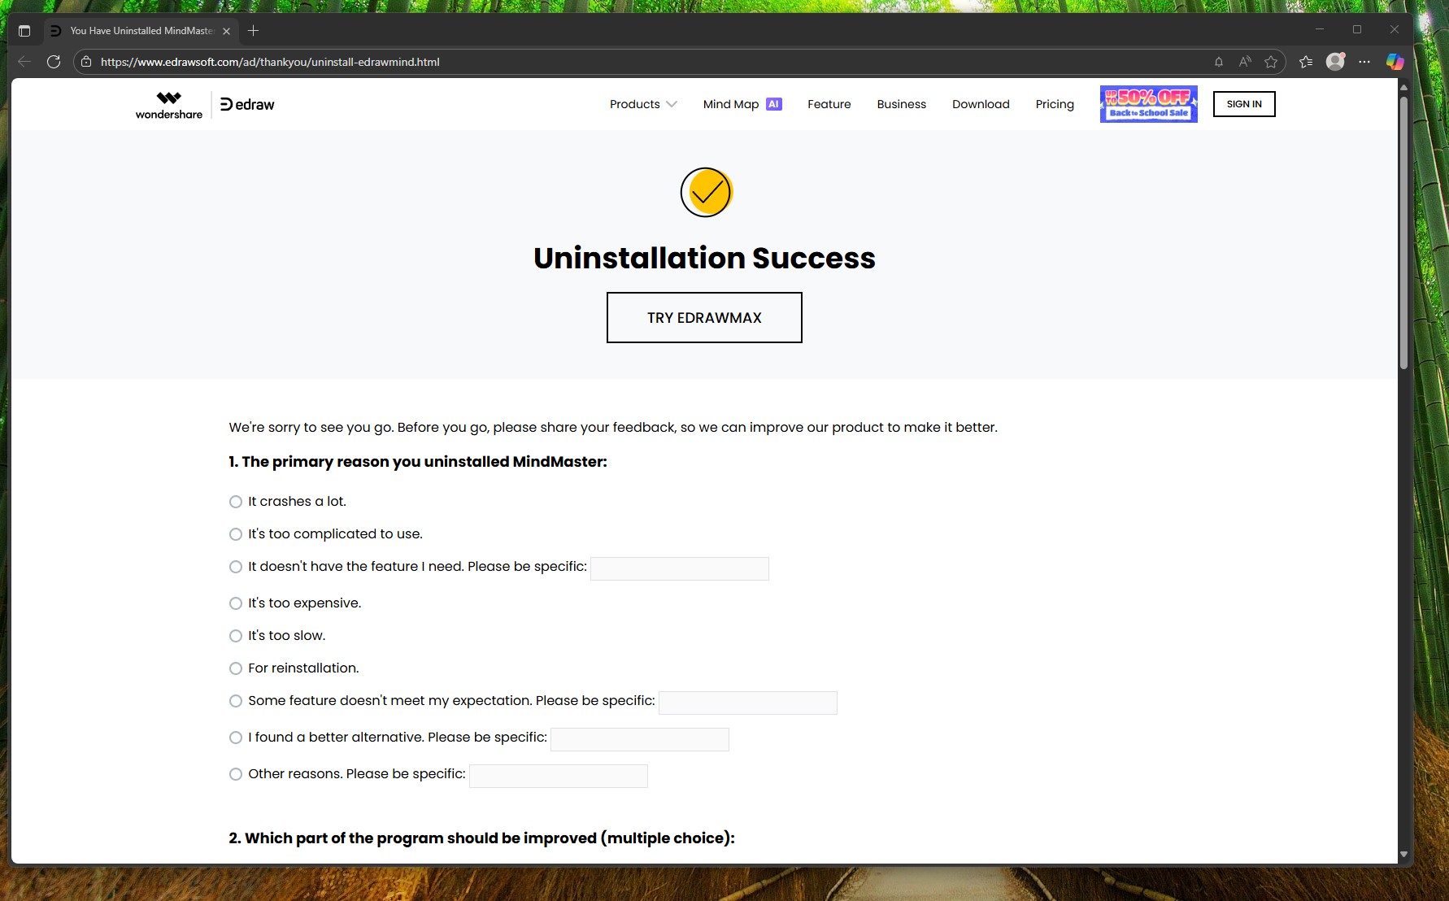Select 'It's too complicated to use' option
Screen dimensions: 1449x901
(236, 534)
